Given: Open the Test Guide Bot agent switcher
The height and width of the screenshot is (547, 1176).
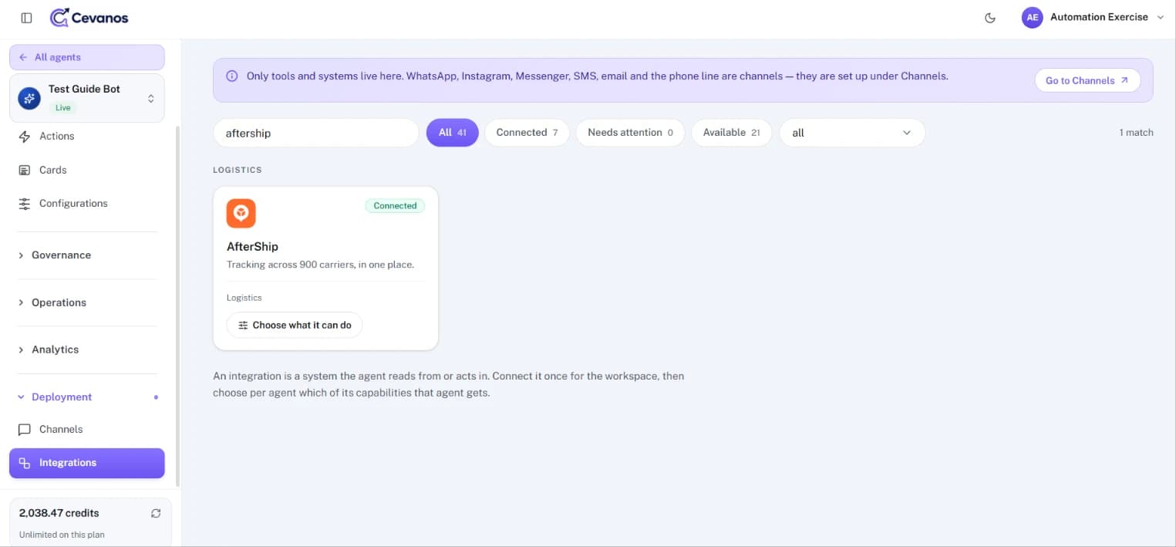Looking at the screenshot, I should click(87, 98).
